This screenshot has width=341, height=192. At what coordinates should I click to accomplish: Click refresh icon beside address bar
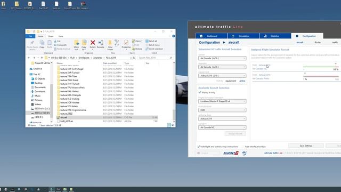(x=134, y=58)
